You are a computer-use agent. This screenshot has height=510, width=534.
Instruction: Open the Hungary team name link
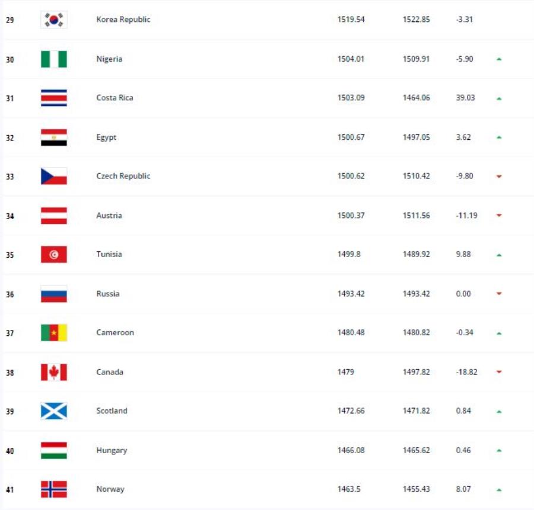112,451
